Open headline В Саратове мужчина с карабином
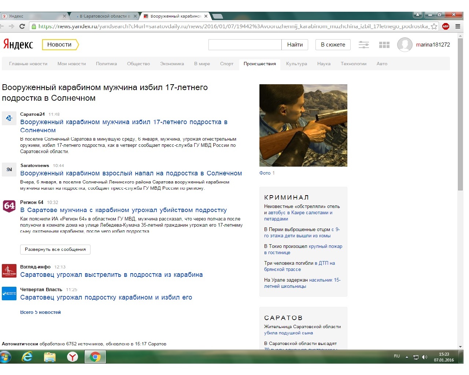 123,210
